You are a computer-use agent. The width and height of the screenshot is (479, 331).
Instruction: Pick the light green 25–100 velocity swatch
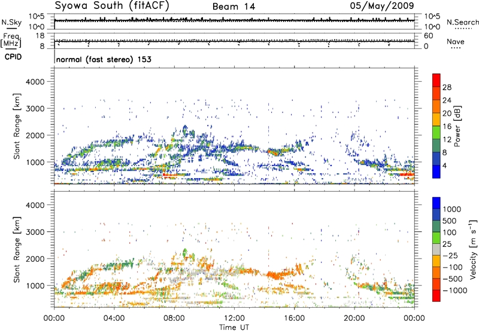click(x=436, y=238)
